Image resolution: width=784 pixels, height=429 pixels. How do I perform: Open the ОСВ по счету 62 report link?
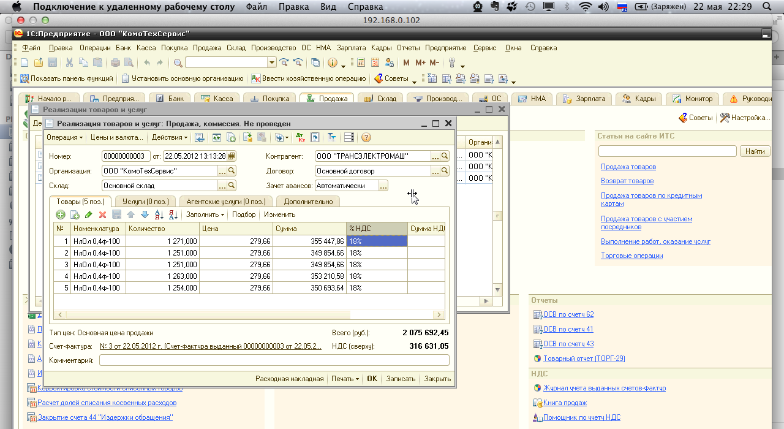[568, 314]
